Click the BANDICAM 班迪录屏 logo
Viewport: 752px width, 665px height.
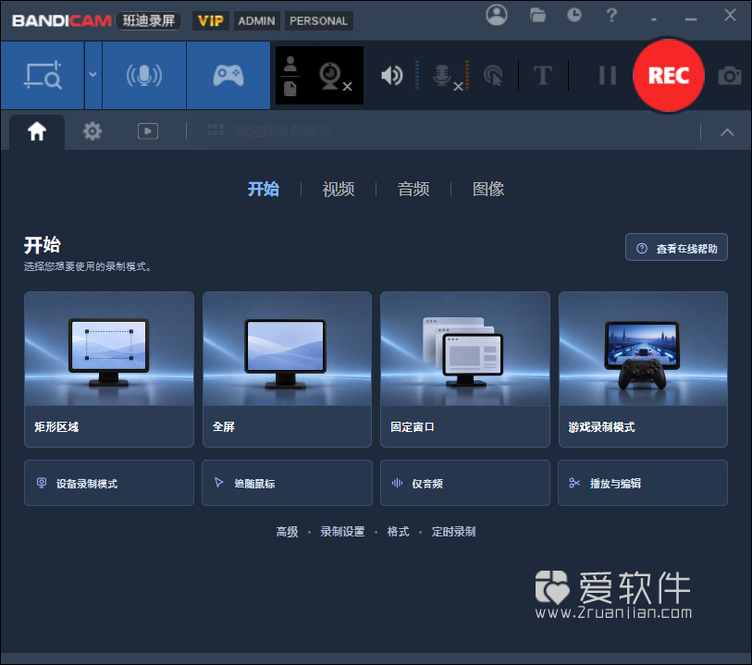[x=96, y=20]
